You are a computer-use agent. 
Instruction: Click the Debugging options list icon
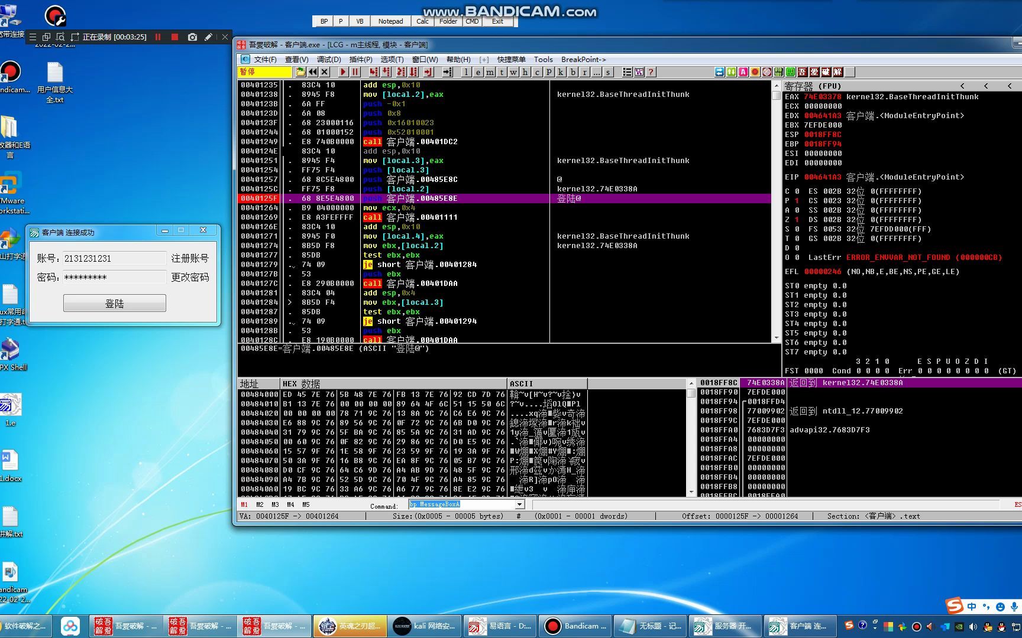pos(627,72)
